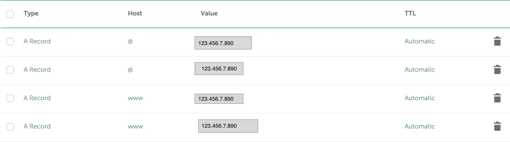Image resolution: width=510 pixels, height=142 pixels.
Task: Change TTL of the second @ record
Action: 419,70
